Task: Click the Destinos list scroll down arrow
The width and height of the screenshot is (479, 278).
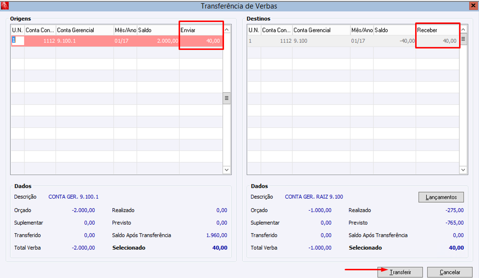Action: tap(463, 170)
